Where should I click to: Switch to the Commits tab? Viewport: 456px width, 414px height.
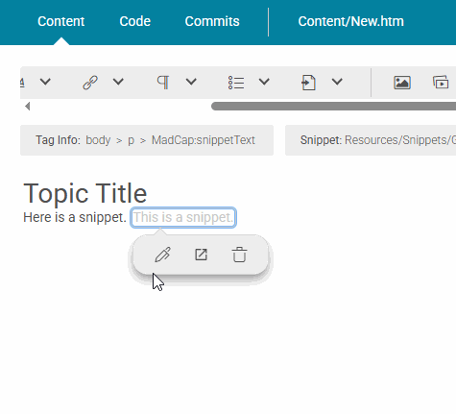click(212, 21)
